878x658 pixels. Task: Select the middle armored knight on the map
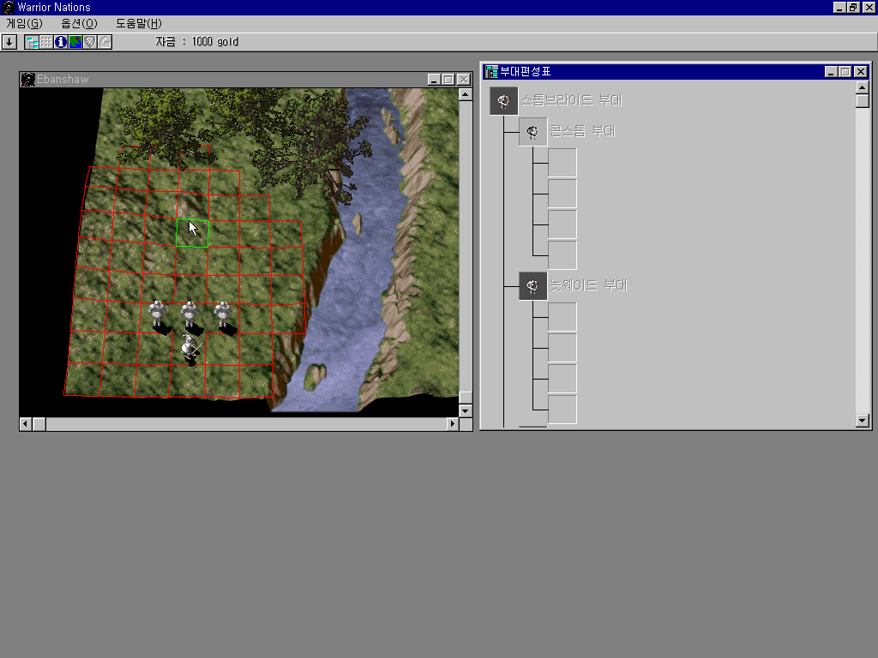pyautogui.click(x=189, y=315)
